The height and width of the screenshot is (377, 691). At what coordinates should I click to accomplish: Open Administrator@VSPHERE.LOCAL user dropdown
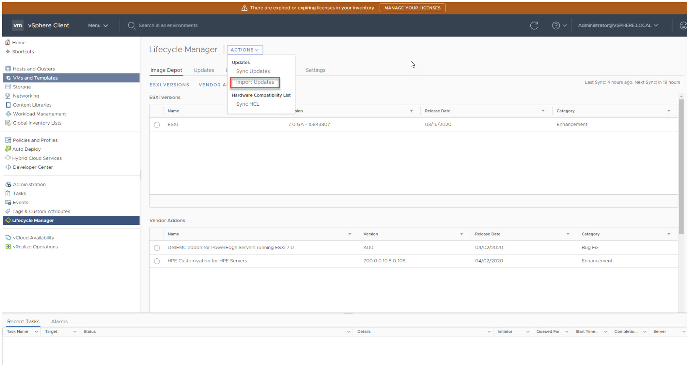tap(618, 25)
